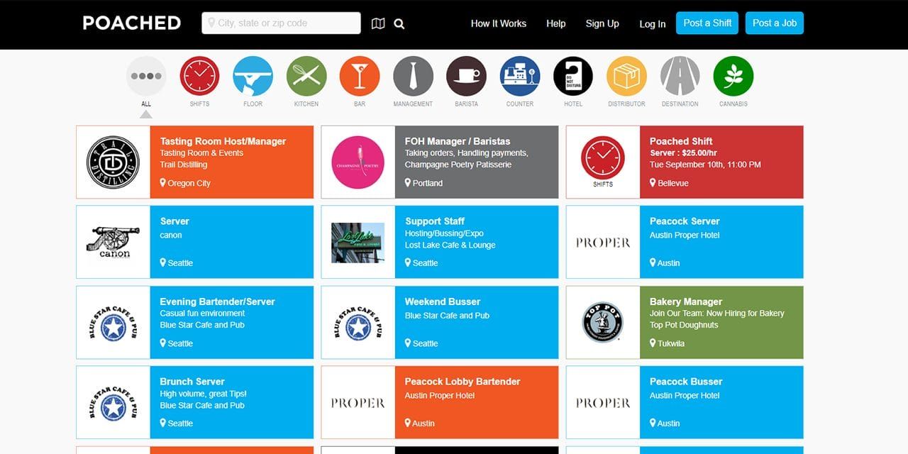This screenshot has height=454, width=908.
Task: Select the Bar martini glass icon
Action: coord(360,77)
